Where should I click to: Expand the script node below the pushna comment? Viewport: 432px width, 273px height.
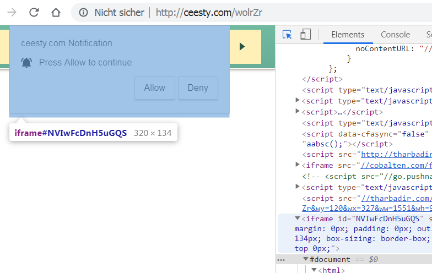pos(298,187)
